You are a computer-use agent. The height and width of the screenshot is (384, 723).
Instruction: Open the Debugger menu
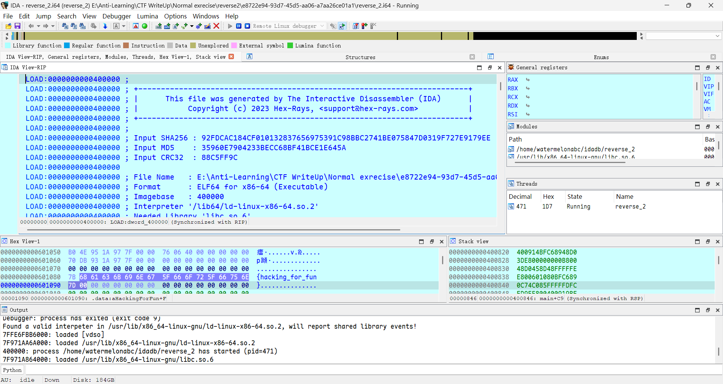click(x=117, y=16)
